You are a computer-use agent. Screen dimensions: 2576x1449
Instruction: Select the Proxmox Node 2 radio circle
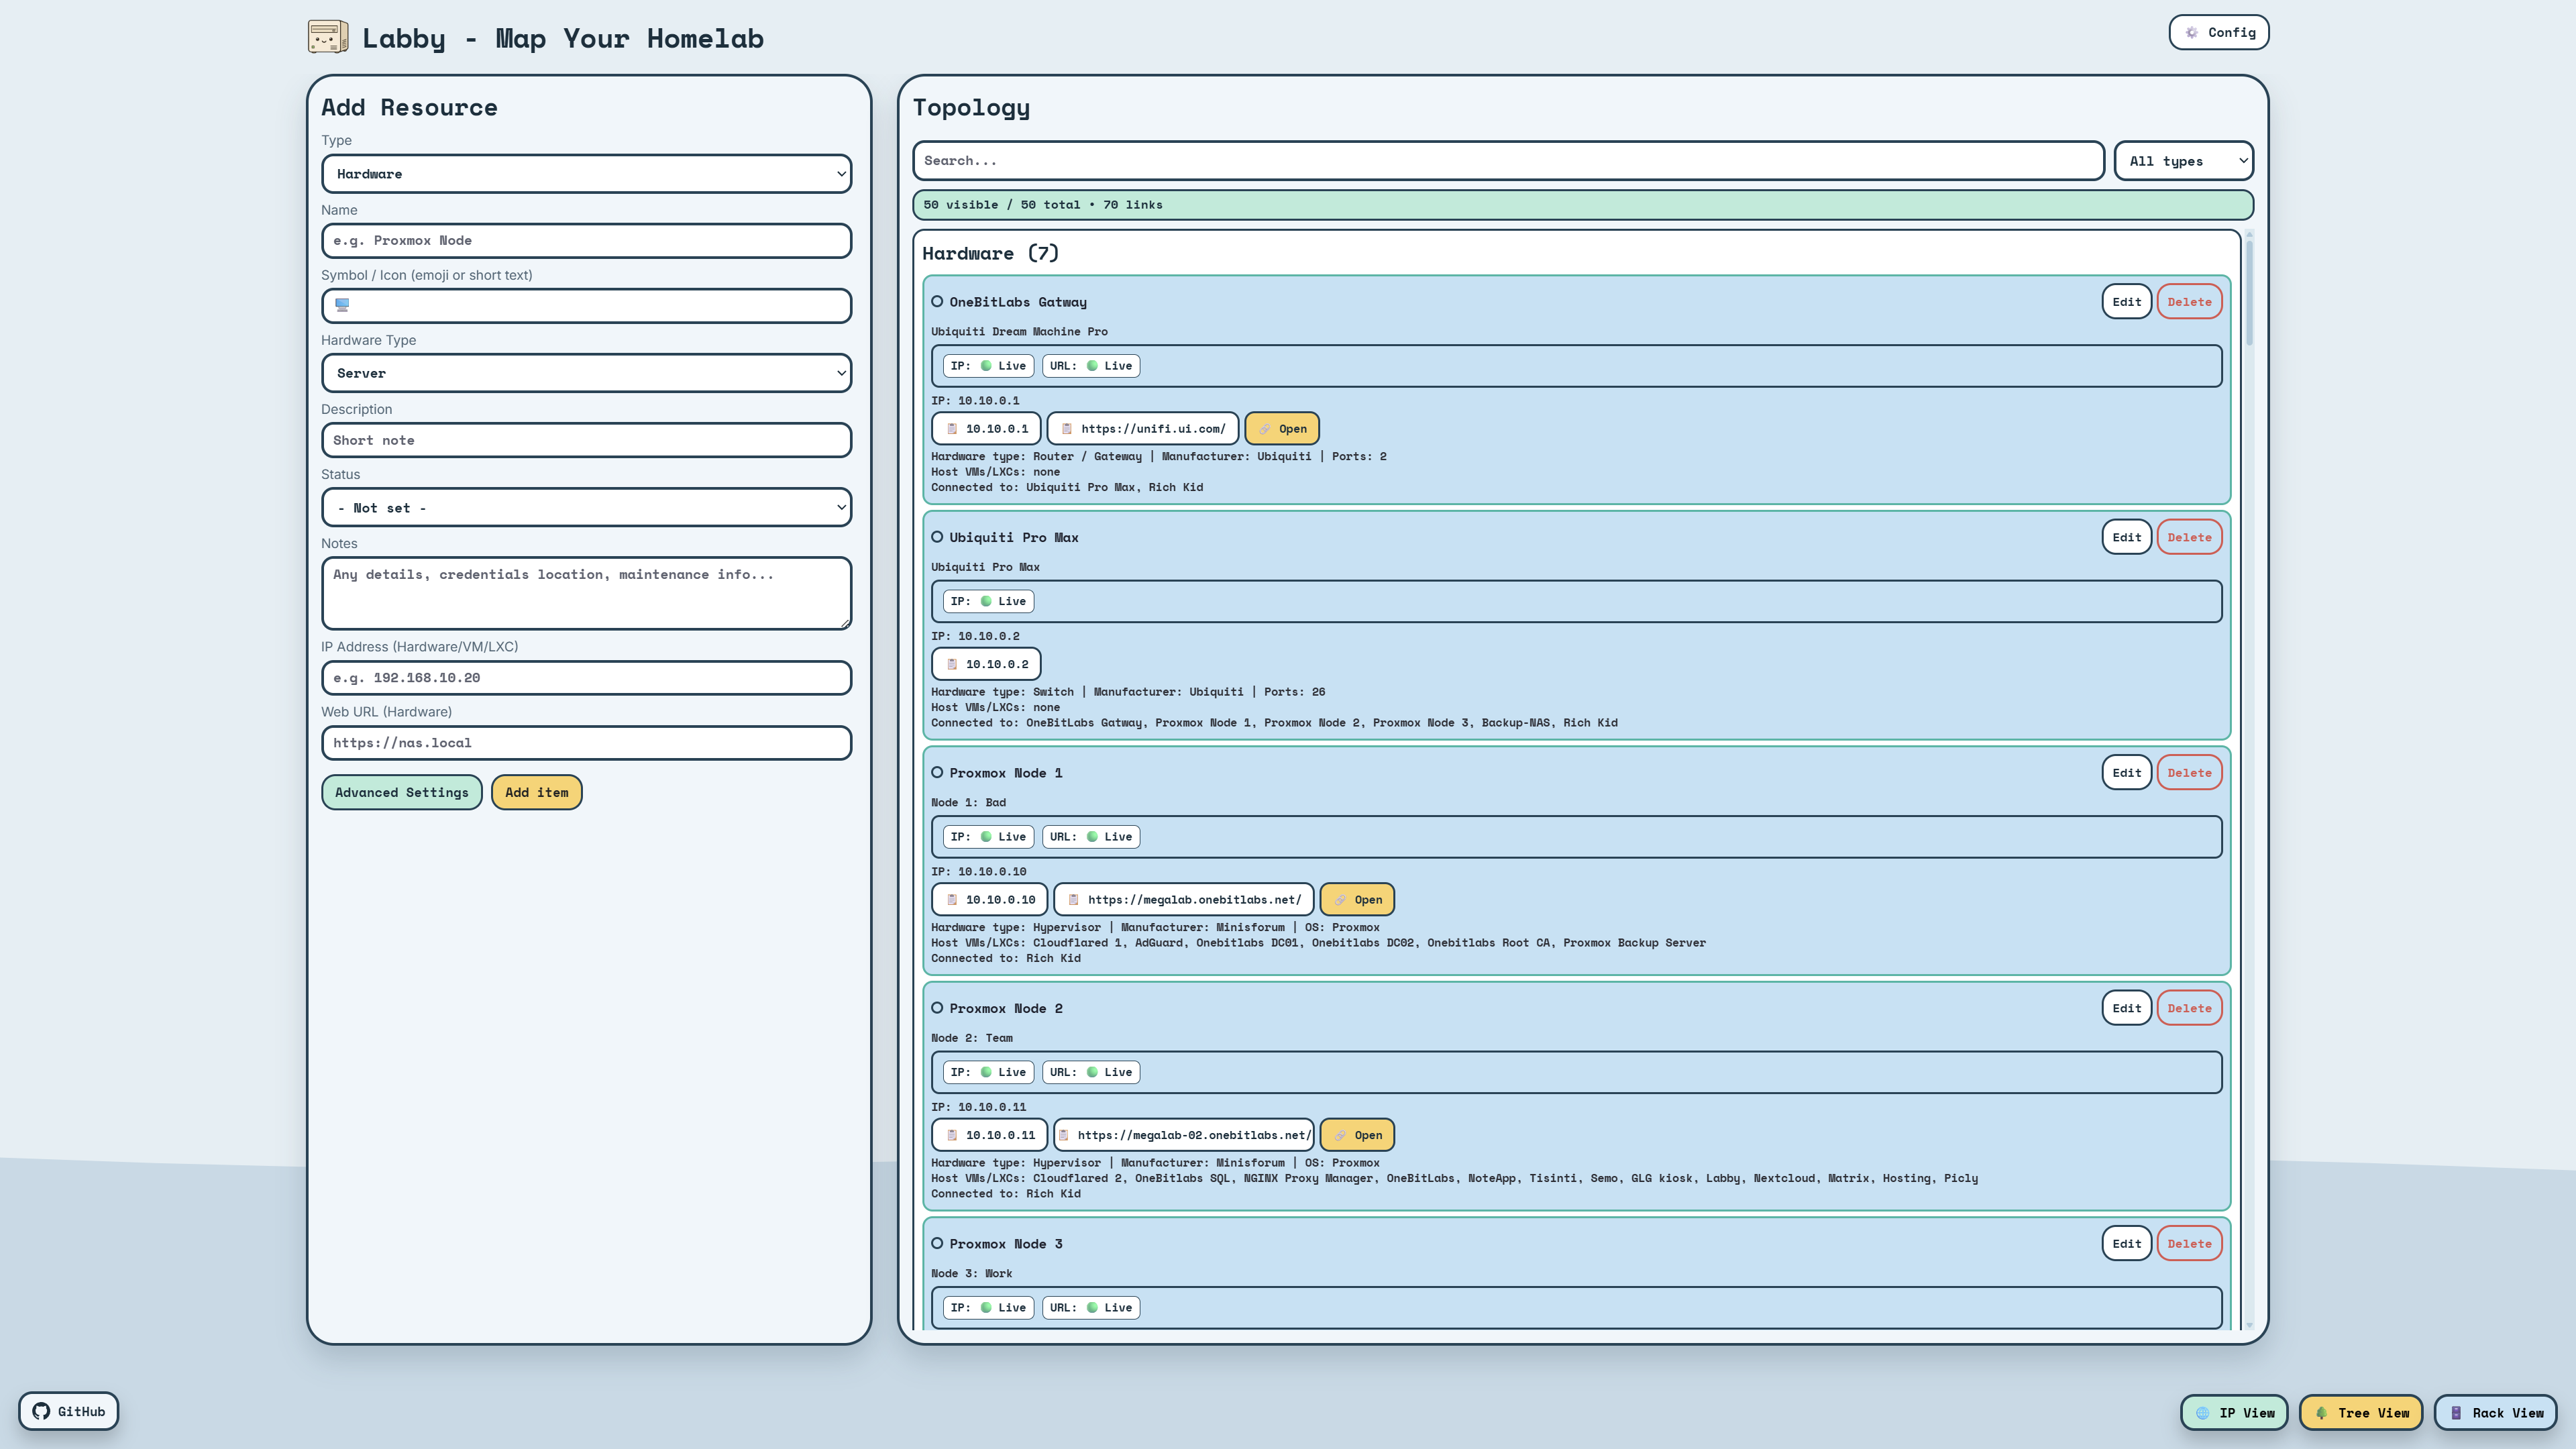pos(937,1008)
